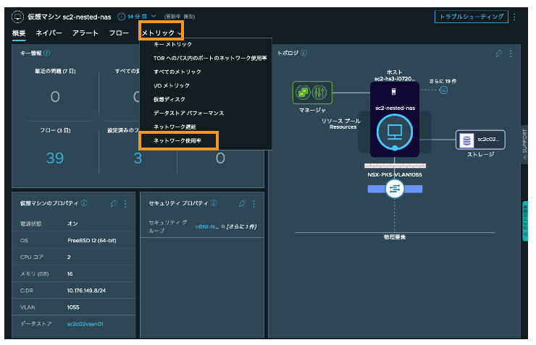This screenshot has height=345, width=536.
Task: Select ネットワーク遅延 menu item
Action: pos(175,127)
